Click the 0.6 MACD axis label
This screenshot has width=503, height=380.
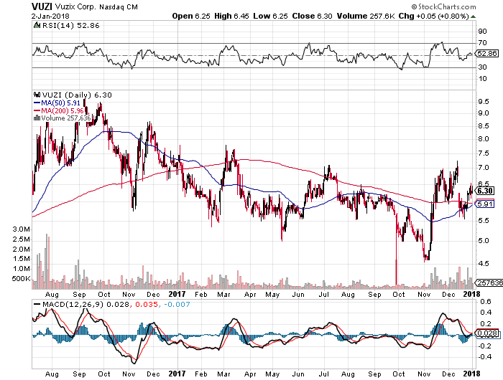(486, 301)
